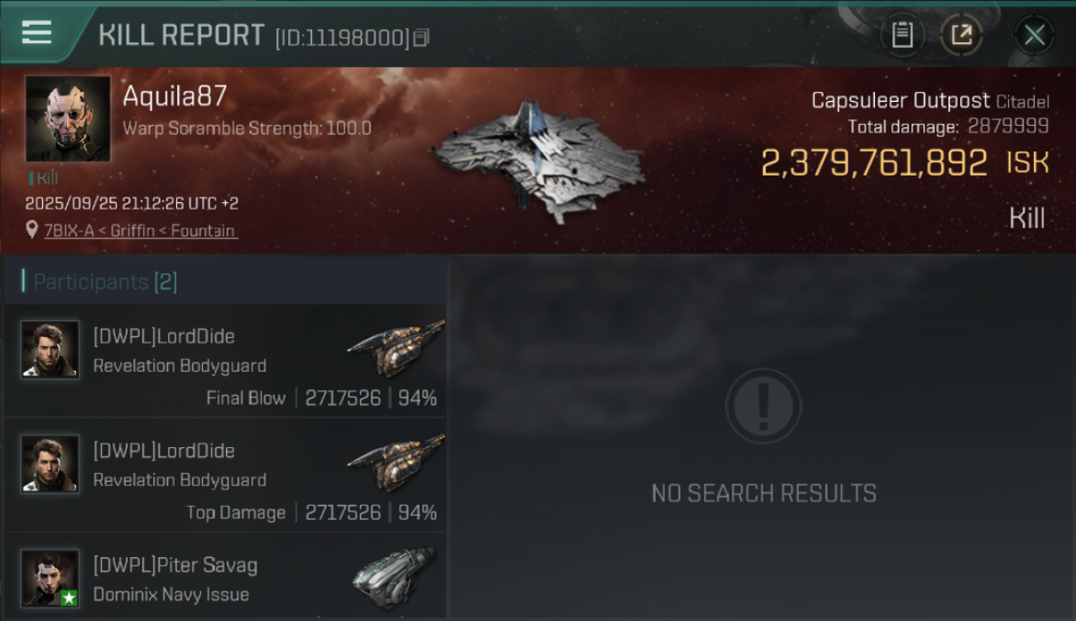The height and width of the screenshot is (621, 1076).
Task: Copy the kill report ID
Action: tap(421, 38)
